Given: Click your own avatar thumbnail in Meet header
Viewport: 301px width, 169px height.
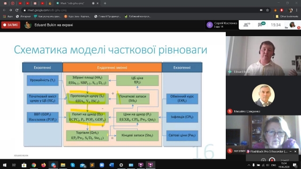Looking at the screenshot, I should point(292,25).
